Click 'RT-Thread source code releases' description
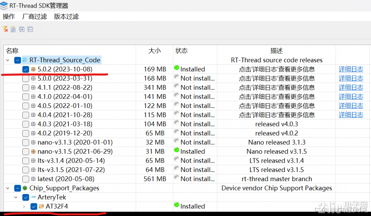This screenshot has width=371, height=216. [x=276, y=60]
